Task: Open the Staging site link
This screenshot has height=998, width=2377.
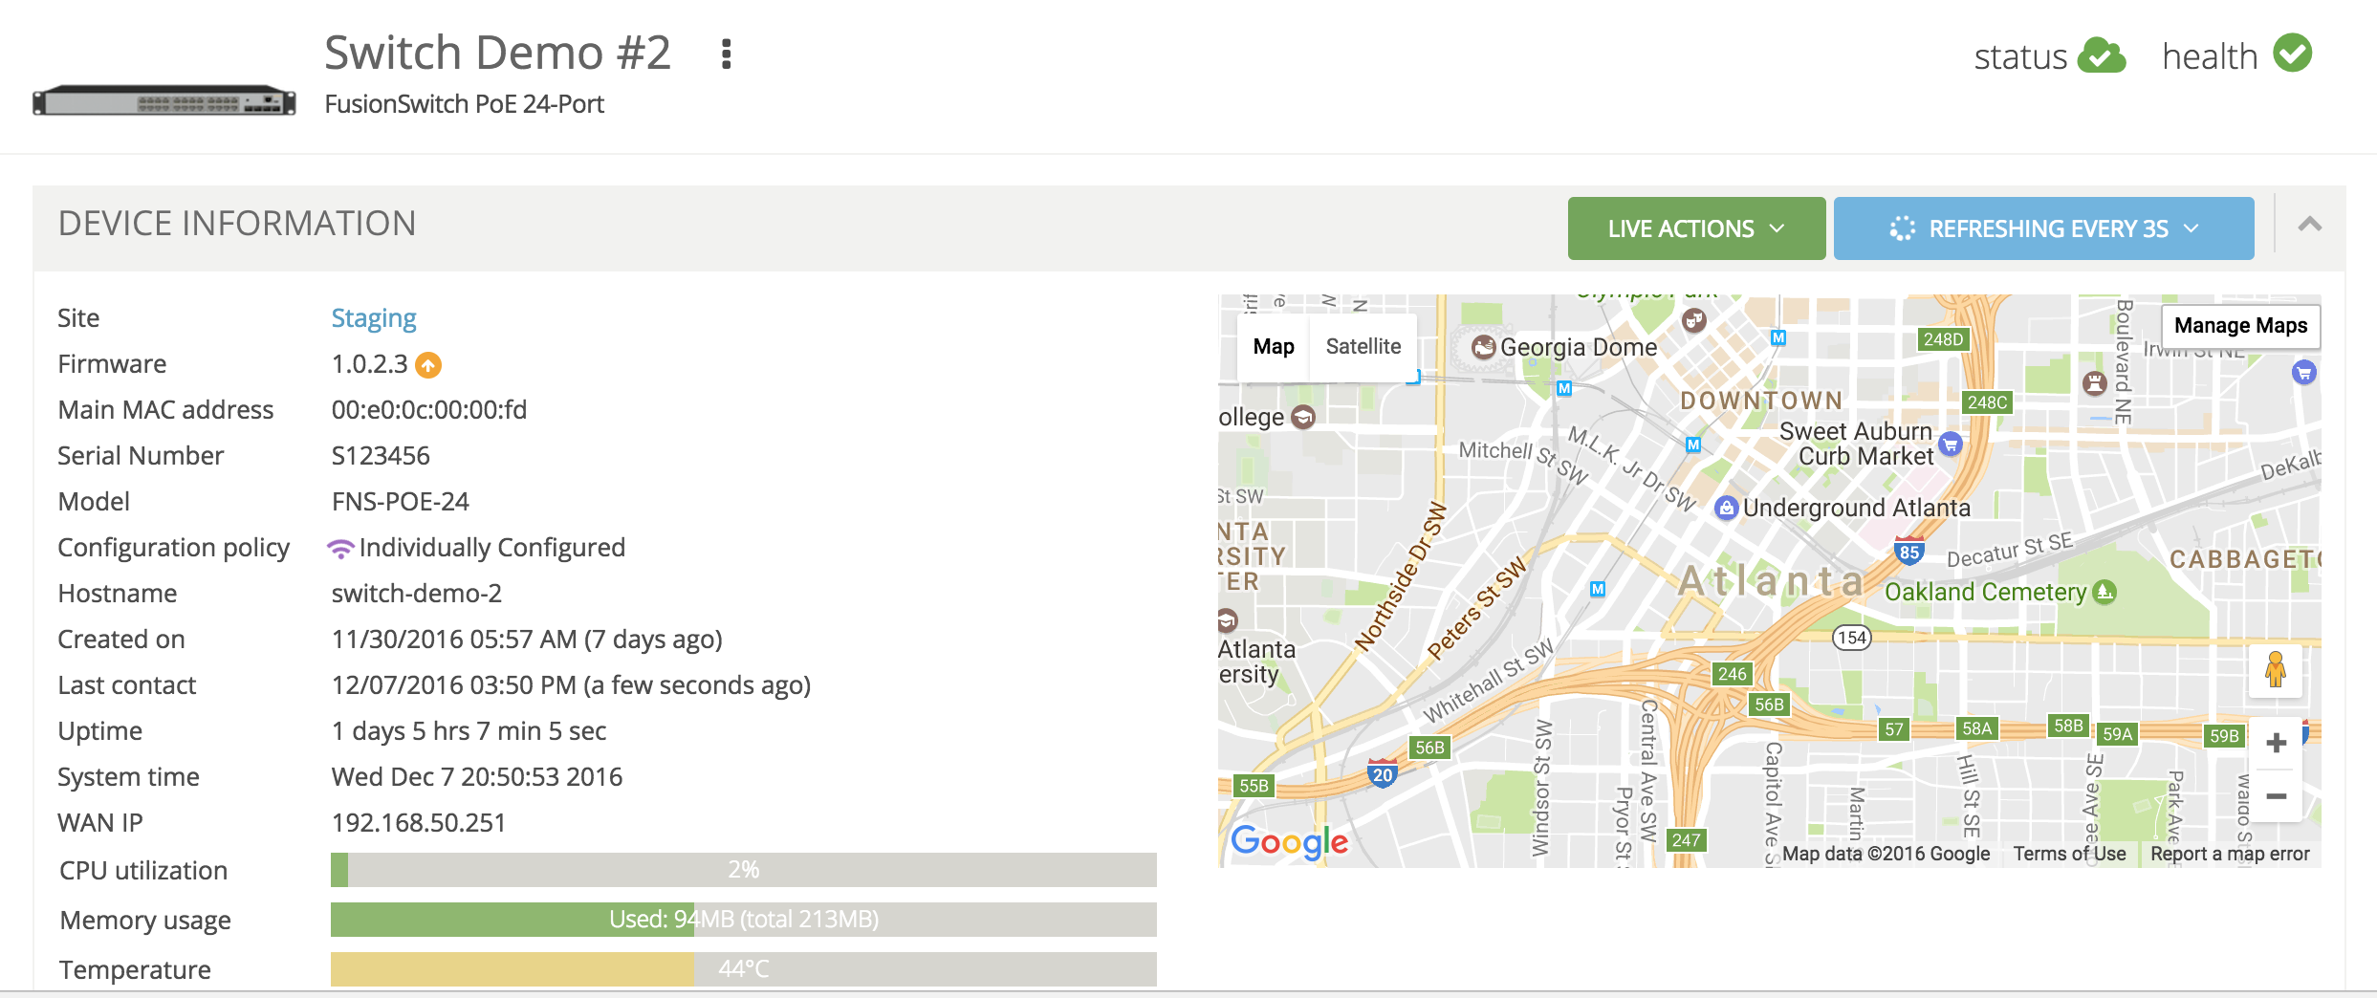Action: point(374,318)
